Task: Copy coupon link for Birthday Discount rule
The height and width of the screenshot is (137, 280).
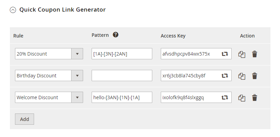Action: point(242,76)
